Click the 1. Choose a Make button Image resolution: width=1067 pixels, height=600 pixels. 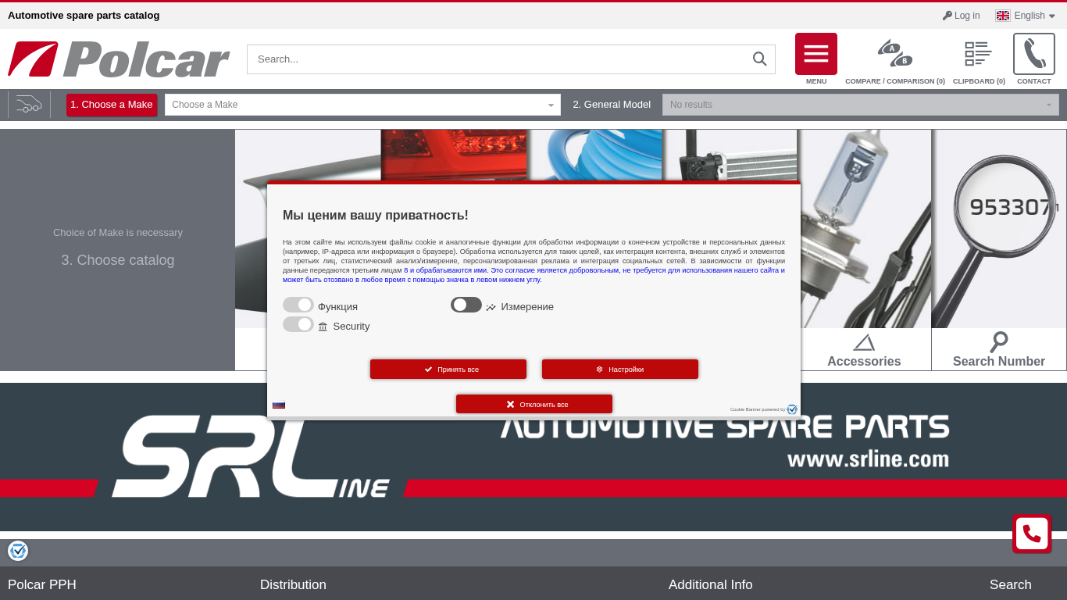pyautogui.click(x=112, y=105)
